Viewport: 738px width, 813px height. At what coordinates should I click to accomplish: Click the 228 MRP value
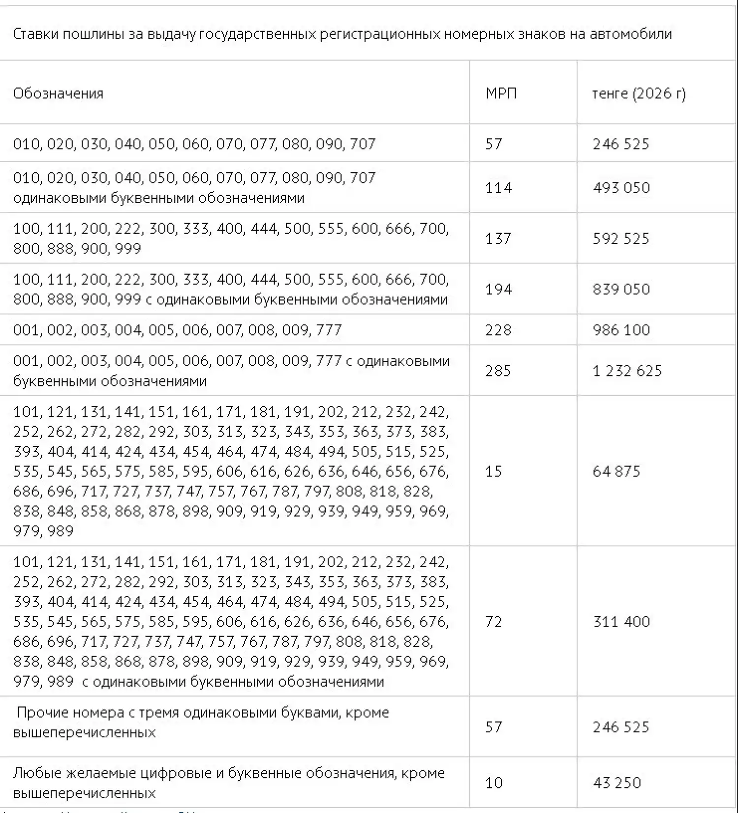tap(498, 330)
